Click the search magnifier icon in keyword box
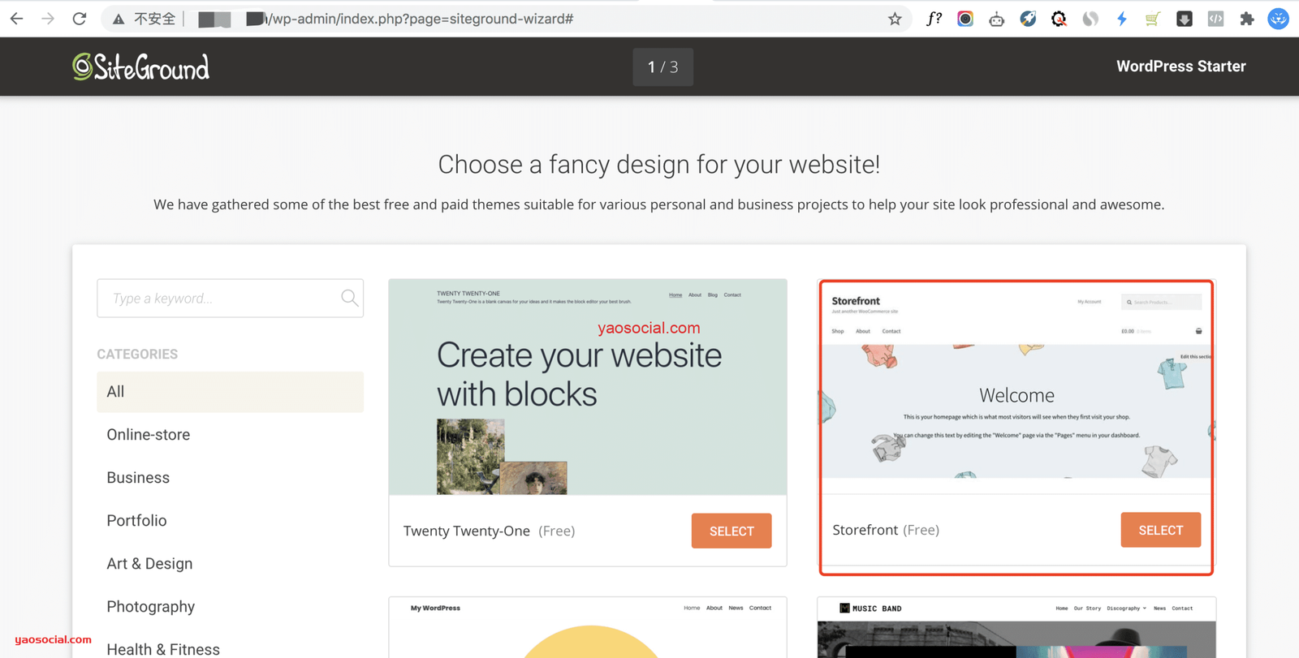Image resolution: width=1299 pixels, height=658 pixels. pyautogui.click(x=349, y=298)
